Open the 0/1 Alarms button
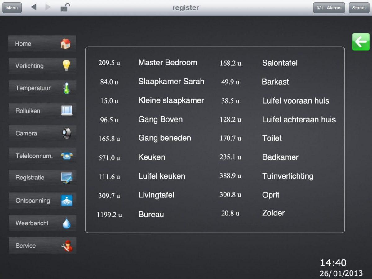 coord(329,8)
